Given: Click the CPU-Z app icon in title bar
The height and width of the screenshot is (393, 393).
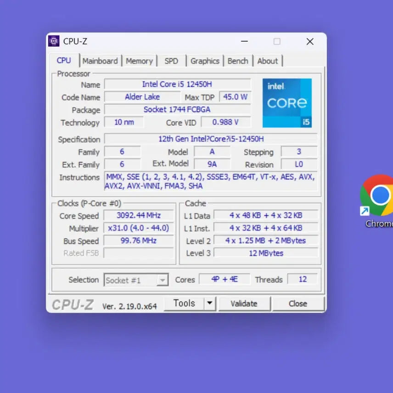Looking at the screenshot, I should (x=54, y=41).
